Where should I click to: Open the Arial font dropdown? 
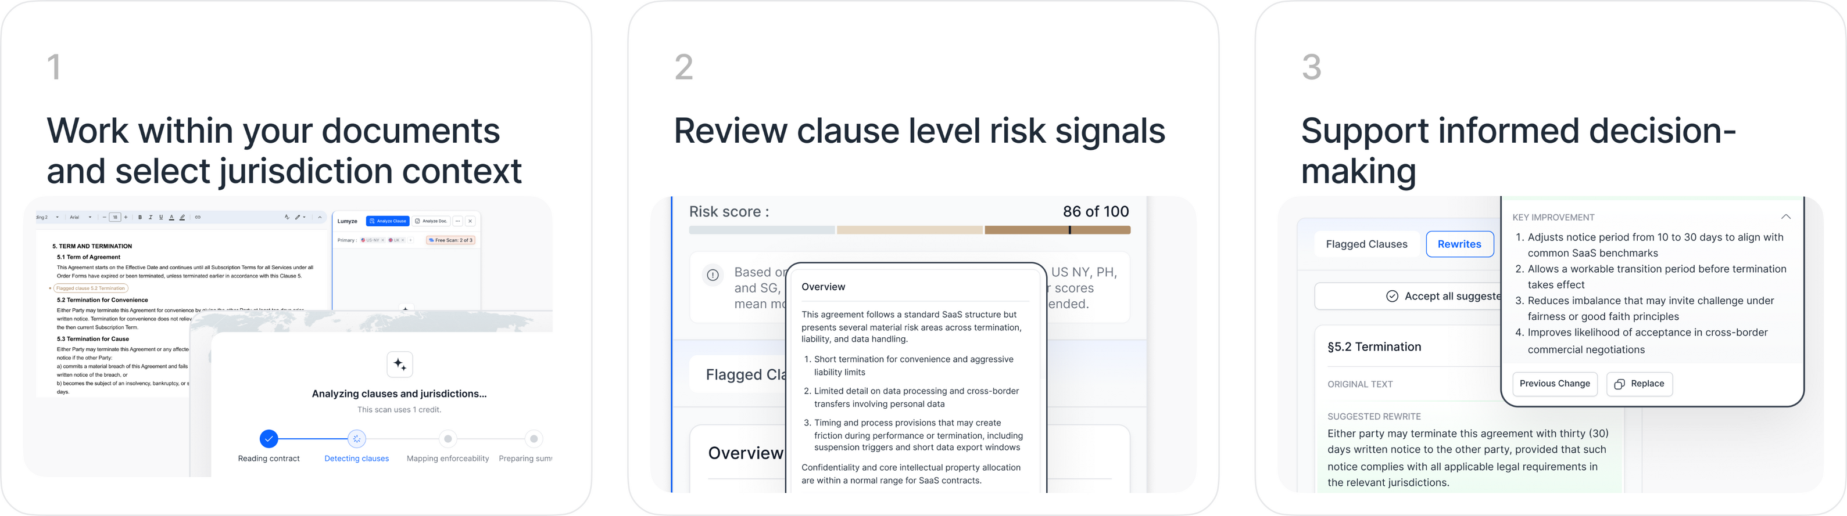pos(80,218)
